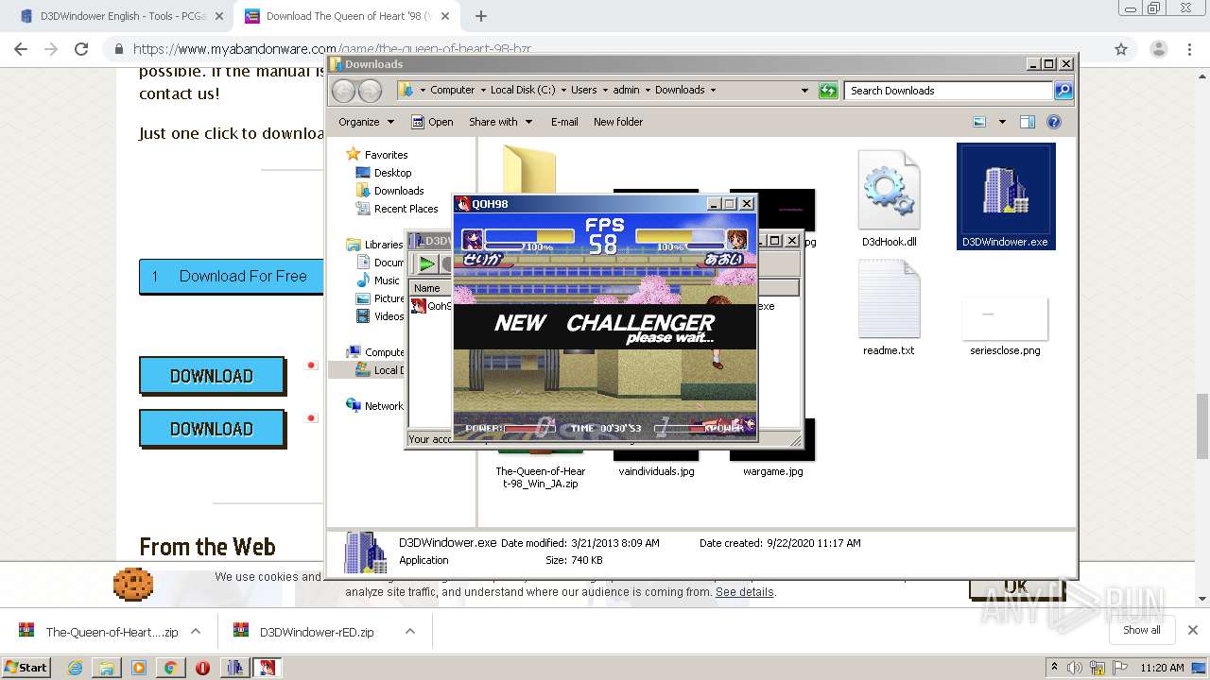The height and width of the screenshot is (680, 1210).
Task: Click Download For Free button
Action: click(231, 276)
